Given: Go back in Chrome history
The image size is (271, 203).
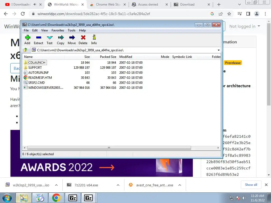Looking at the screenshot, I should click(x=6, y=14).
